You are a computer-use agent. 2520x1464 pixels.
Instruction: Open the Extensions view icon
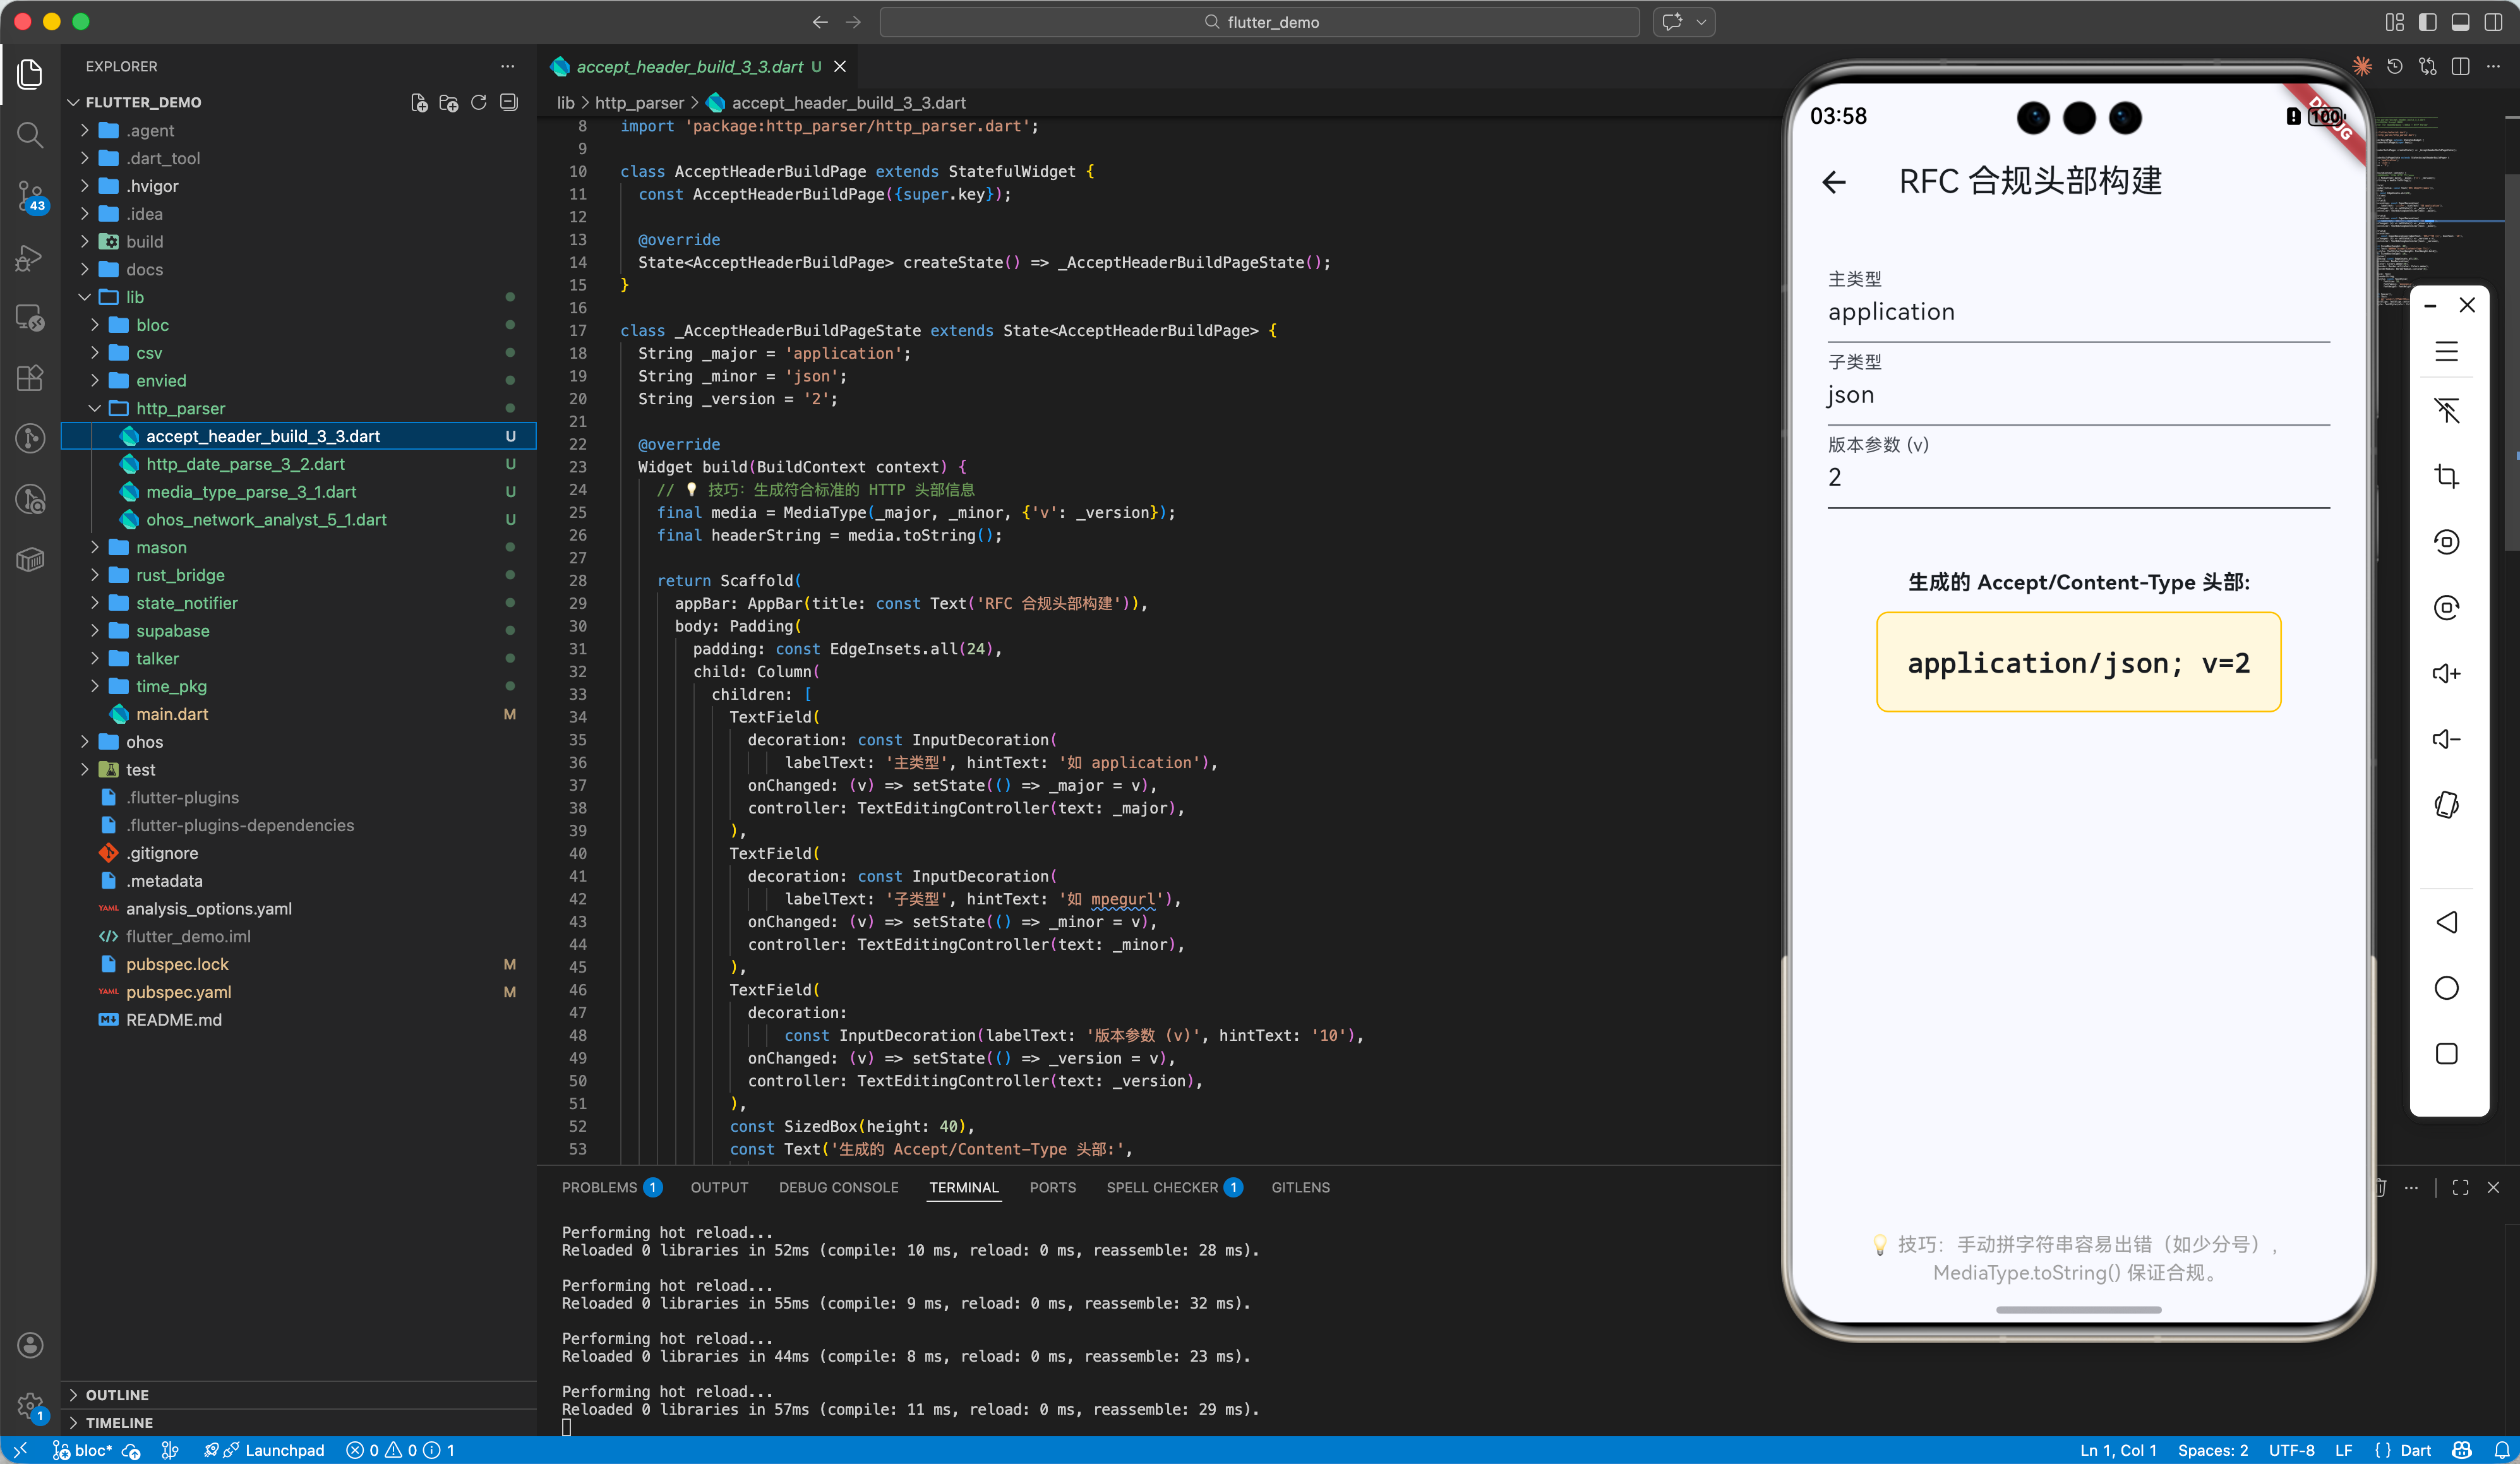click(30, 378)
